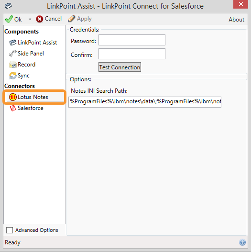The image size is (251, 252).
Task: Select Salesforce label under Connectors
Action: (x=31, y=108)
